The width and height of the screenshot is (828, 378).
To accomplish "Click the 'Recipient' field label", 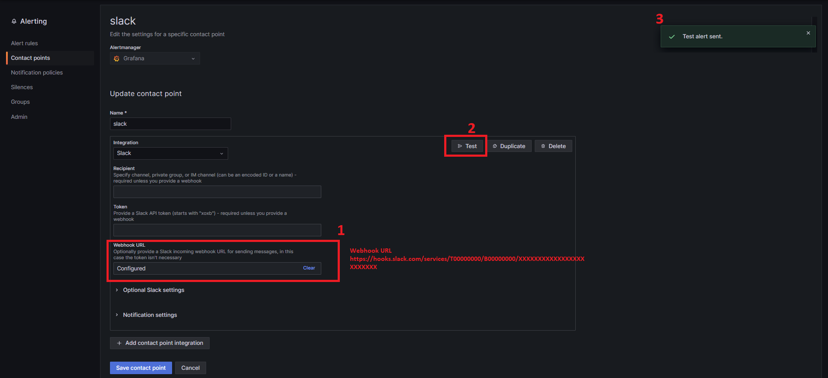I will [124, 168].
